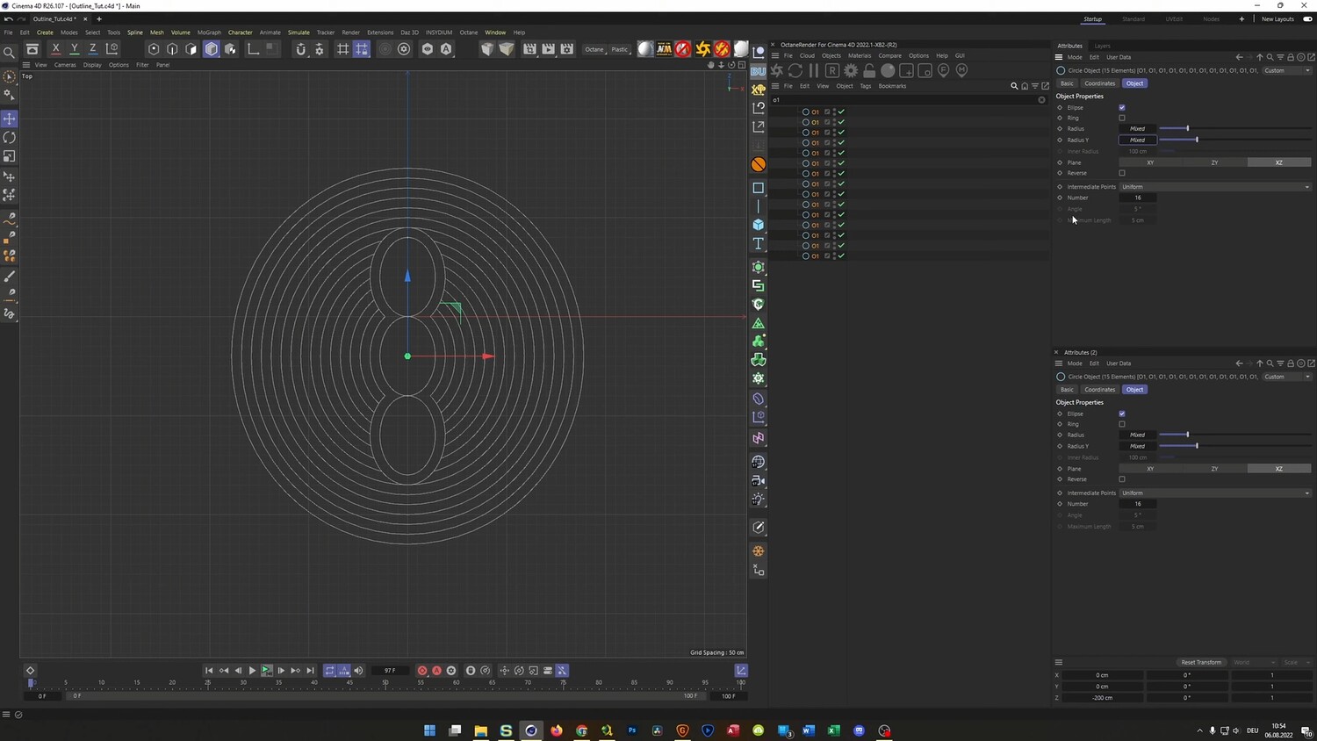Toggle the X axis lock icon

point(56,49)
